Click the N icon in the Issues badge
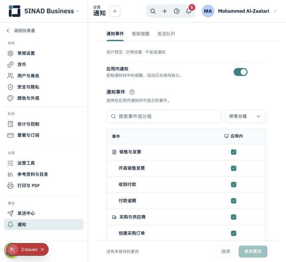The width and height of the screenshot is (286, 262). point(12,249)
